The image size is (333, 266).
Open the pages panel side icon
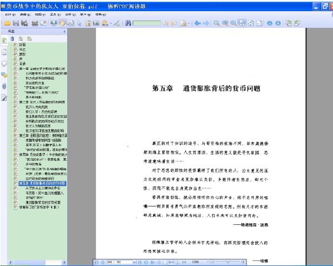[x=4, y=52]
